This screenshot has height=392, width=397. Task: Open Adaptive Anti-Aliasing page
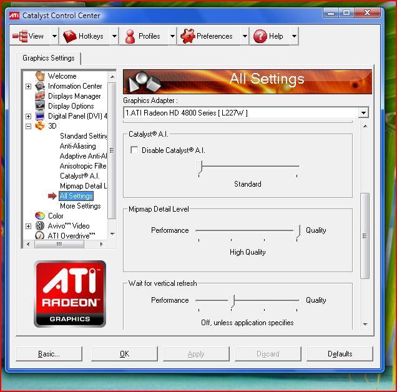tap(83, 156)
